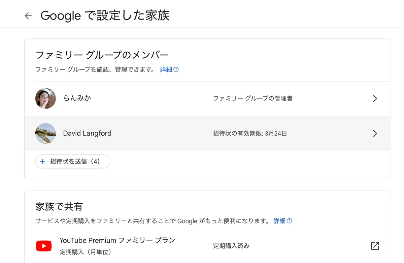Open 詳細 link under ファミリー グループのメンバー
Viewport: 404px width, 263px height.
click(x=166, y=69)
